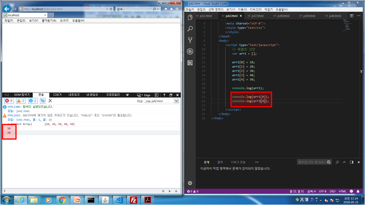Open 파일(F) menu in VS Code
The height and width of the screenshot is (205, 365).
[190, 10]
